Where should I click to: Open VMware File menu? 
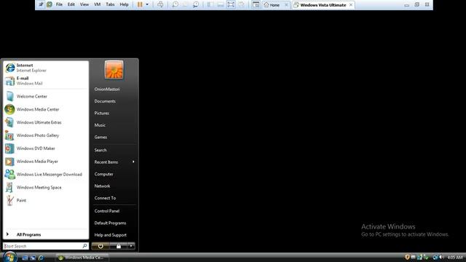[59, 4]
